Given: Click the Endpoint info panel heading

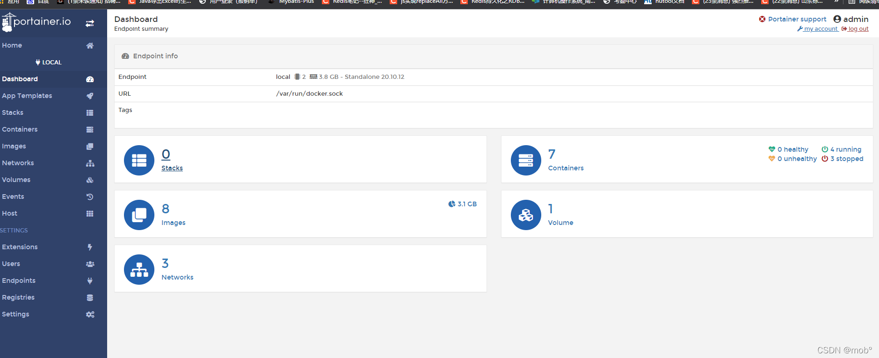Looking at the screenshot, I should coord(155,56).
